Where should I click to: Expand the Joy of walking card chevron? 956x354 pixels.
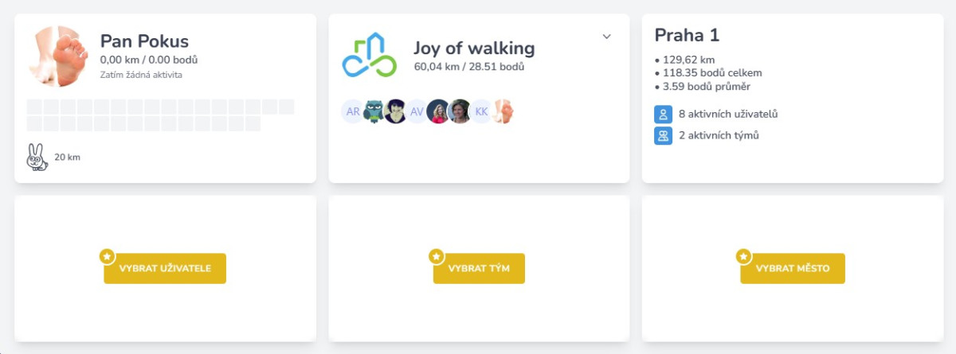coord(606,37)
